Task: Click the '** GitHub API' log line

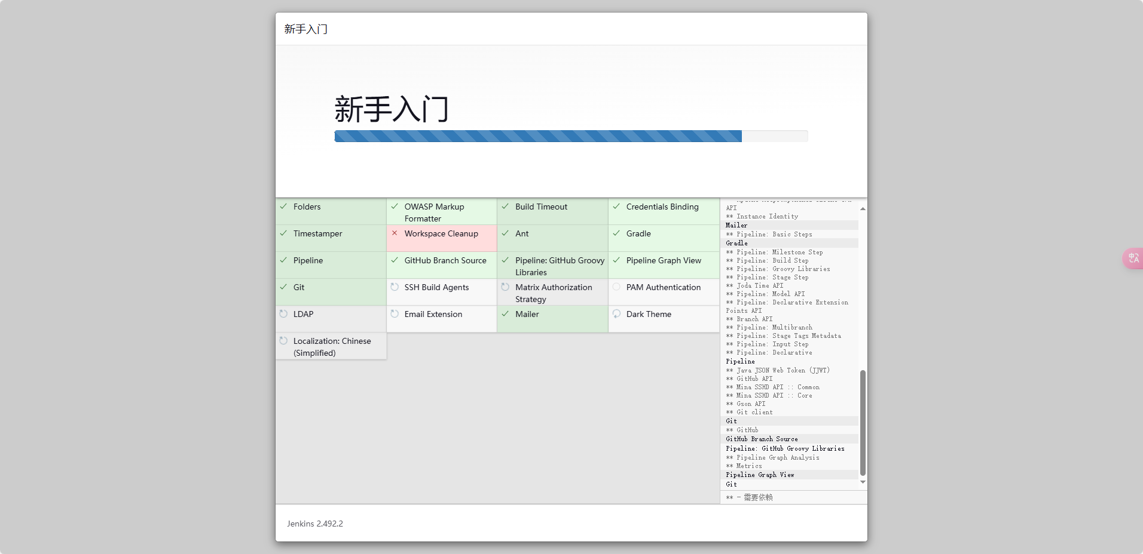Action: click(x=749, y=379)
